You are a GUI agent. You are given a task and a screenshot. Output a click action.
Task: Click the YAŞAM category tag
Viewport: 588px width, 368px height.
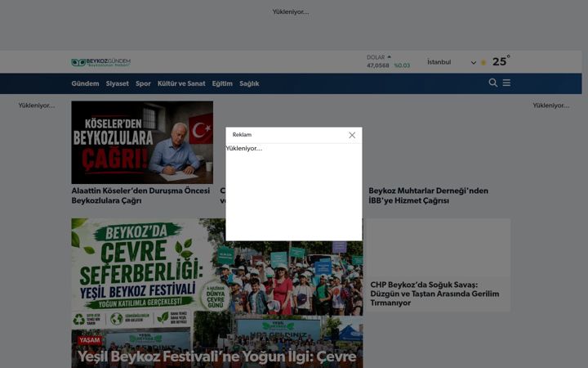[x=90, y=340]
